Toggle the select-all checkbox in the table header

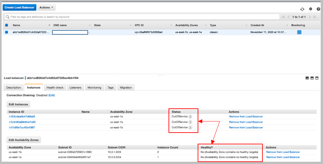pos(7,25)
